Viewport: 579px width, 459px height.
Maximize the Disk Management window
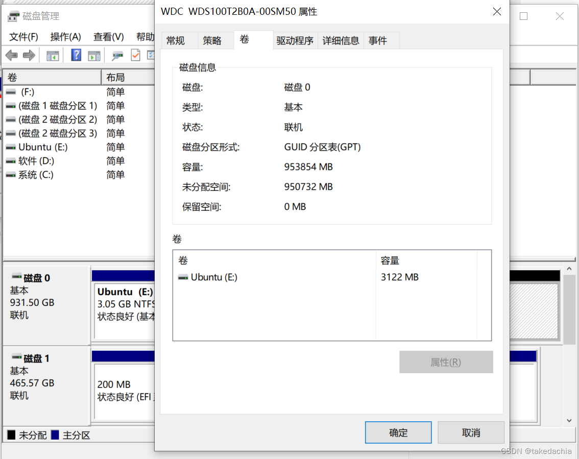coord(524,16)
